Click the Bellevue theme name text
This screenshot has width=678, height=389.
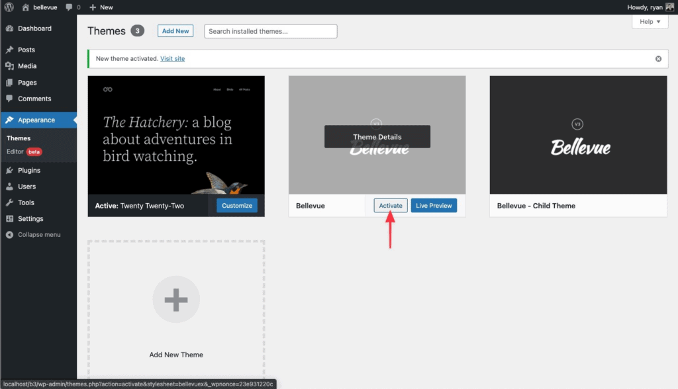coord(311,206)
